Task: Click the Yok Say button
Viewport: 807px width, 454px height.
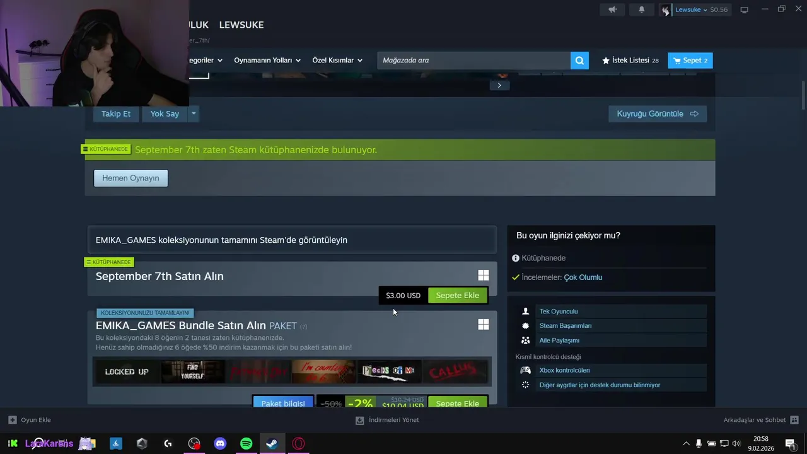Action: point(165,113)
